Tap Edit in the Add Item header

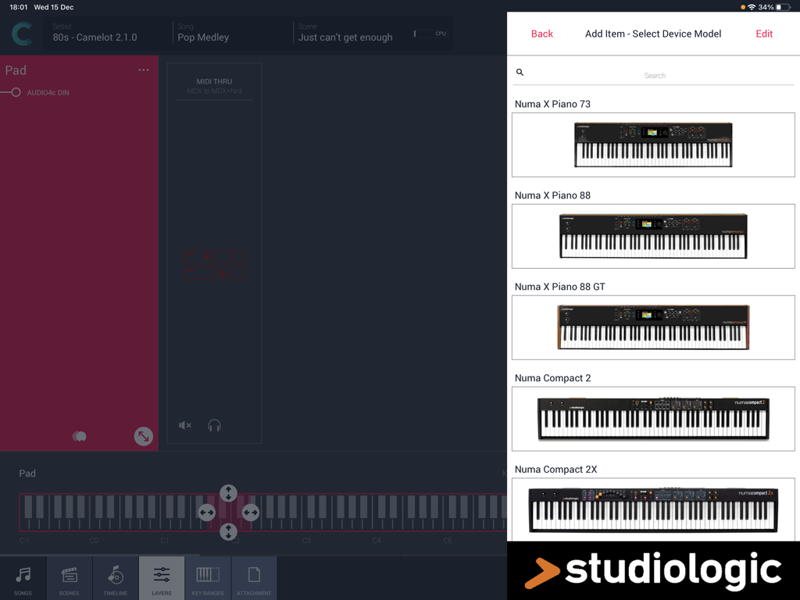coord(764,34)
